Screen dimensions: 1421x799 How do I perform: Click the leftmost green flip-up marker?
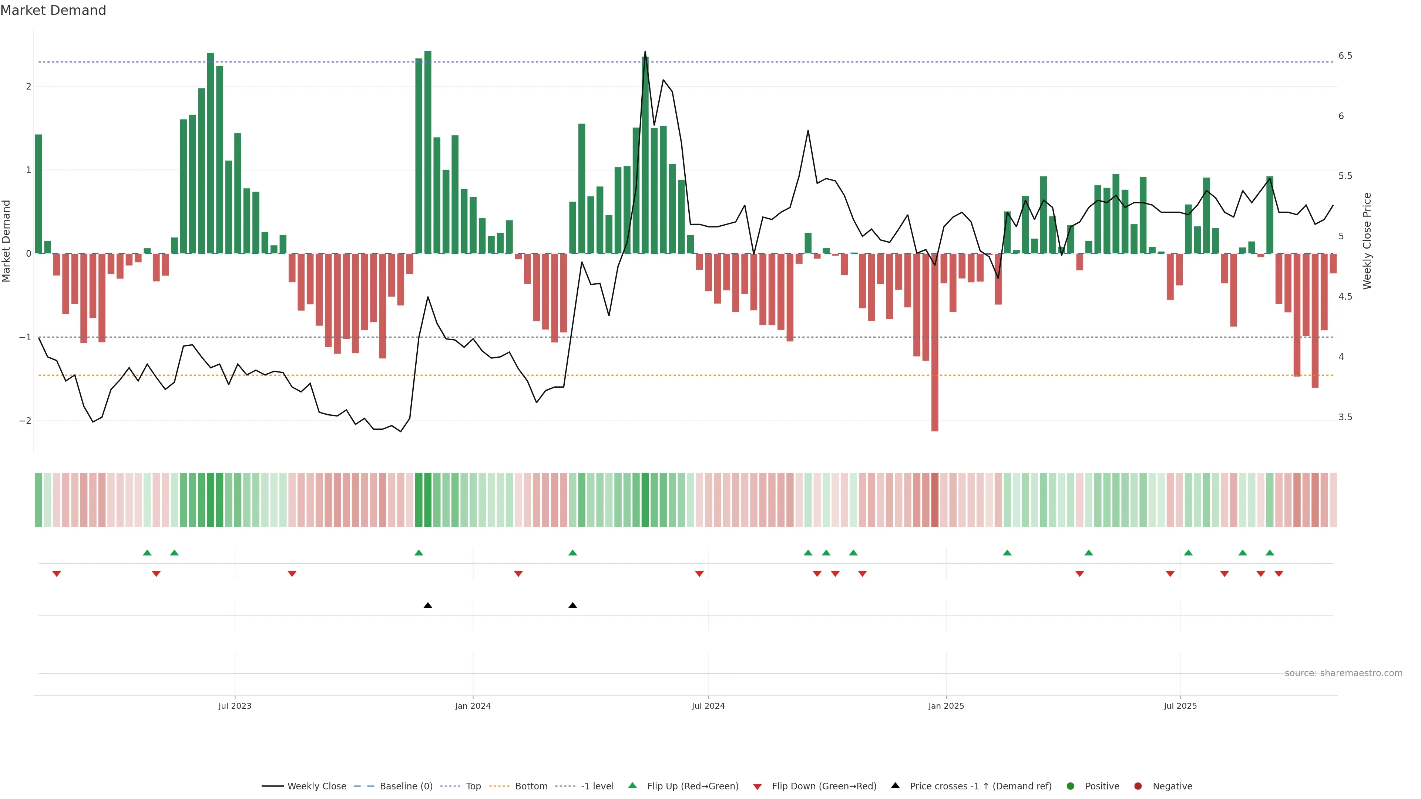147,553
